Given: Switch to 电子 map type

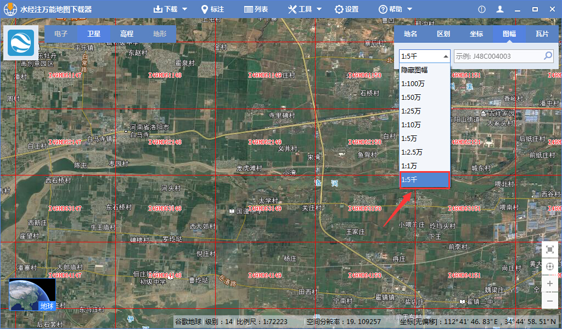Looking at the screenshot, I should [x=61, y=33].
